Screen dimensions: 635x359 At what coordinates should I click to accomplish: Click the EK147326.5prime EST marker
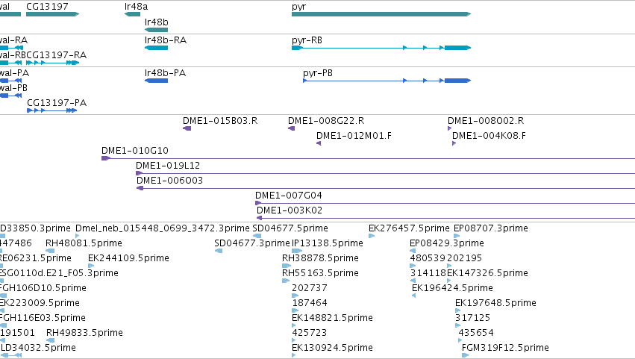(449, 281)
